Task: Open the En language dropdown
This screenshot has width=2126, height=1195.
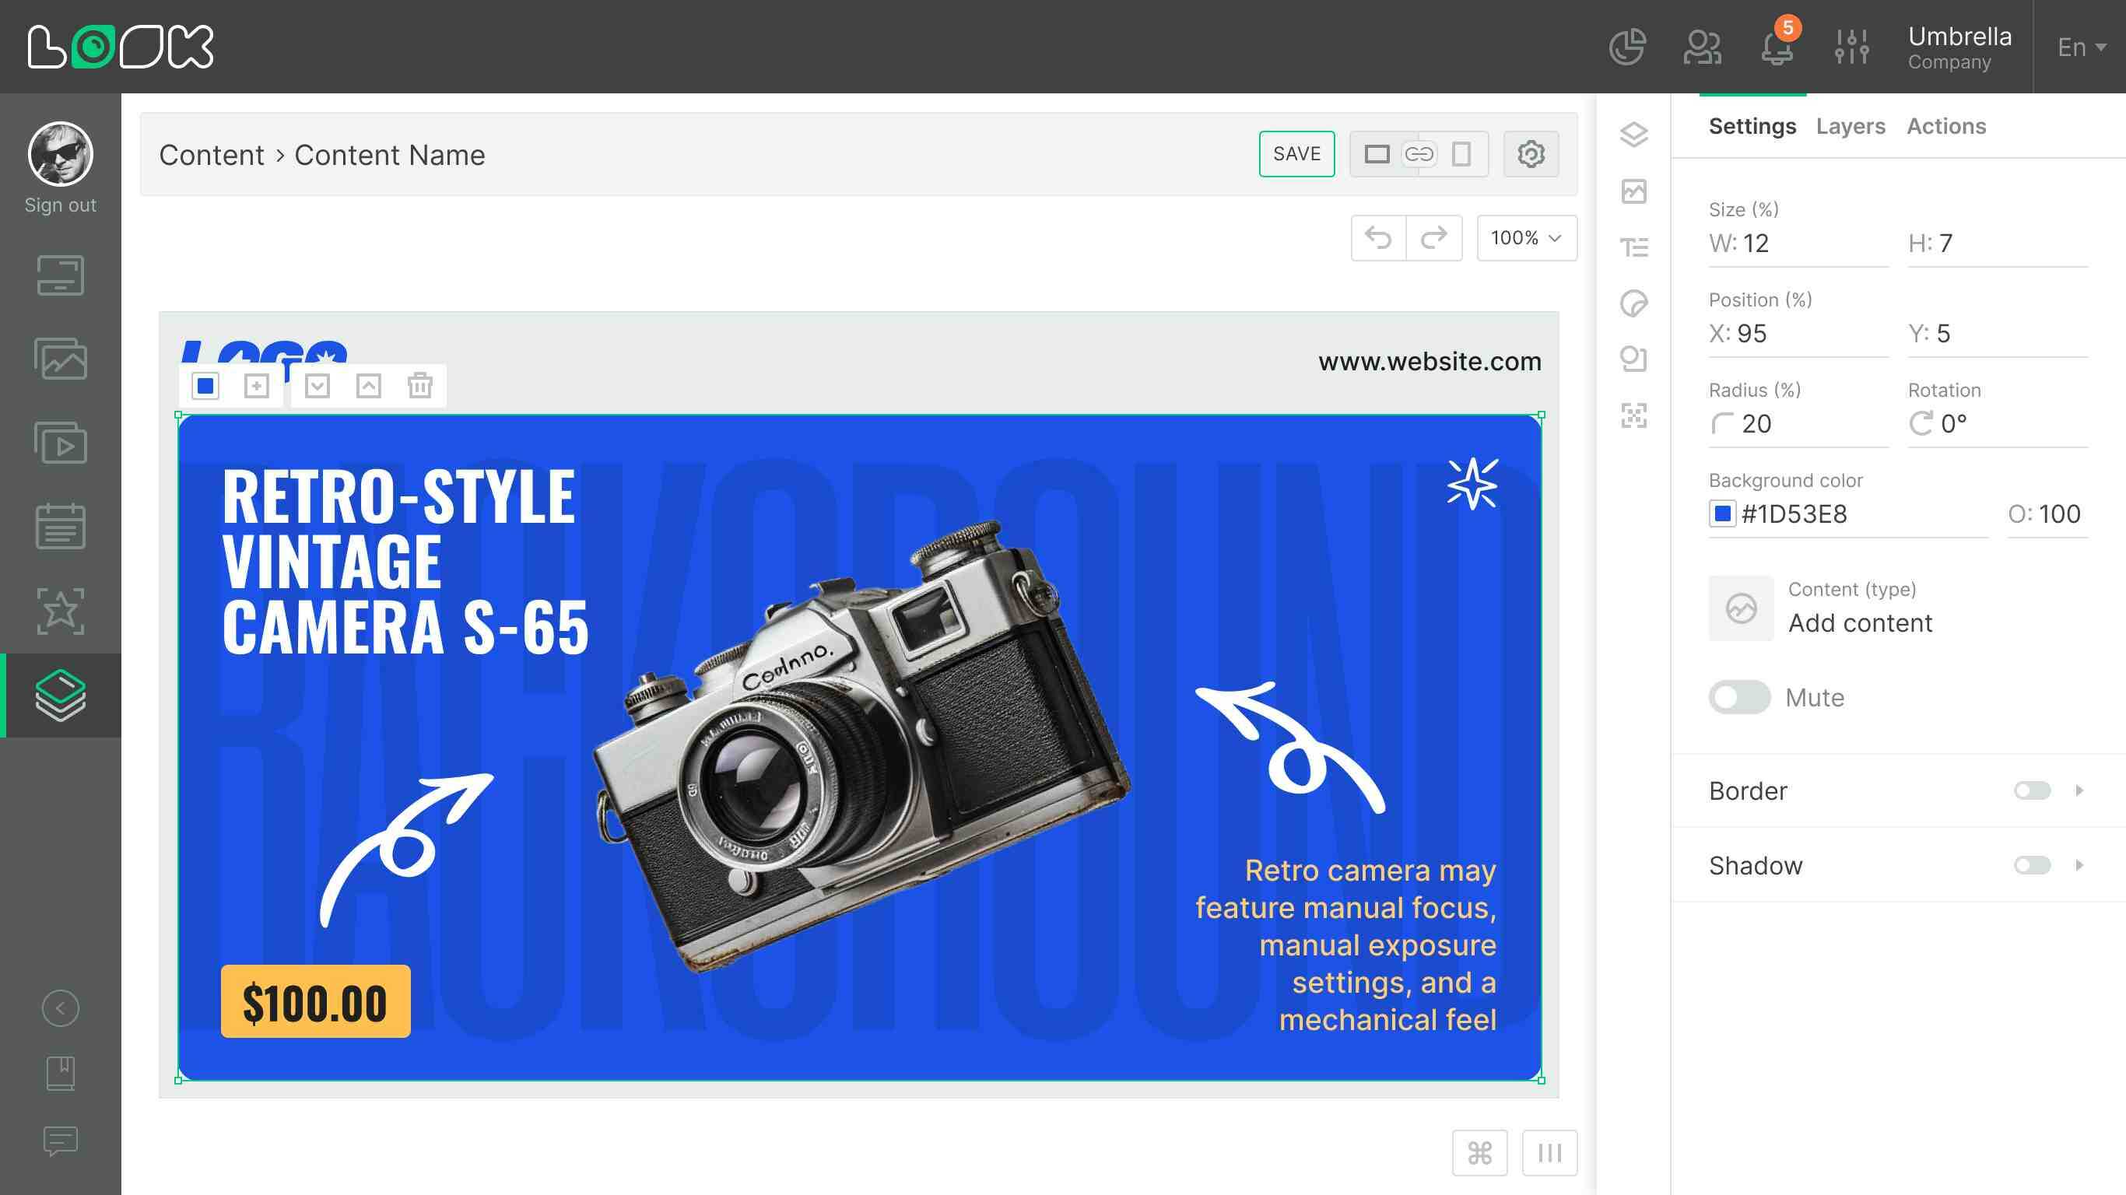Action: click(x=2081, y=47)
